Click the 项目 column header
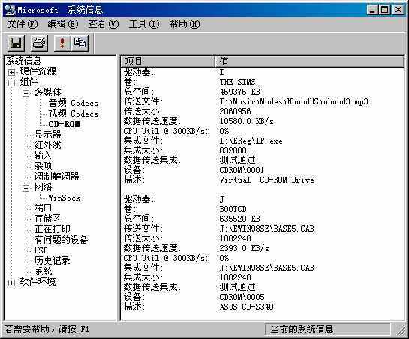This screenshot has width=409, height=339. tap(167, 62)
